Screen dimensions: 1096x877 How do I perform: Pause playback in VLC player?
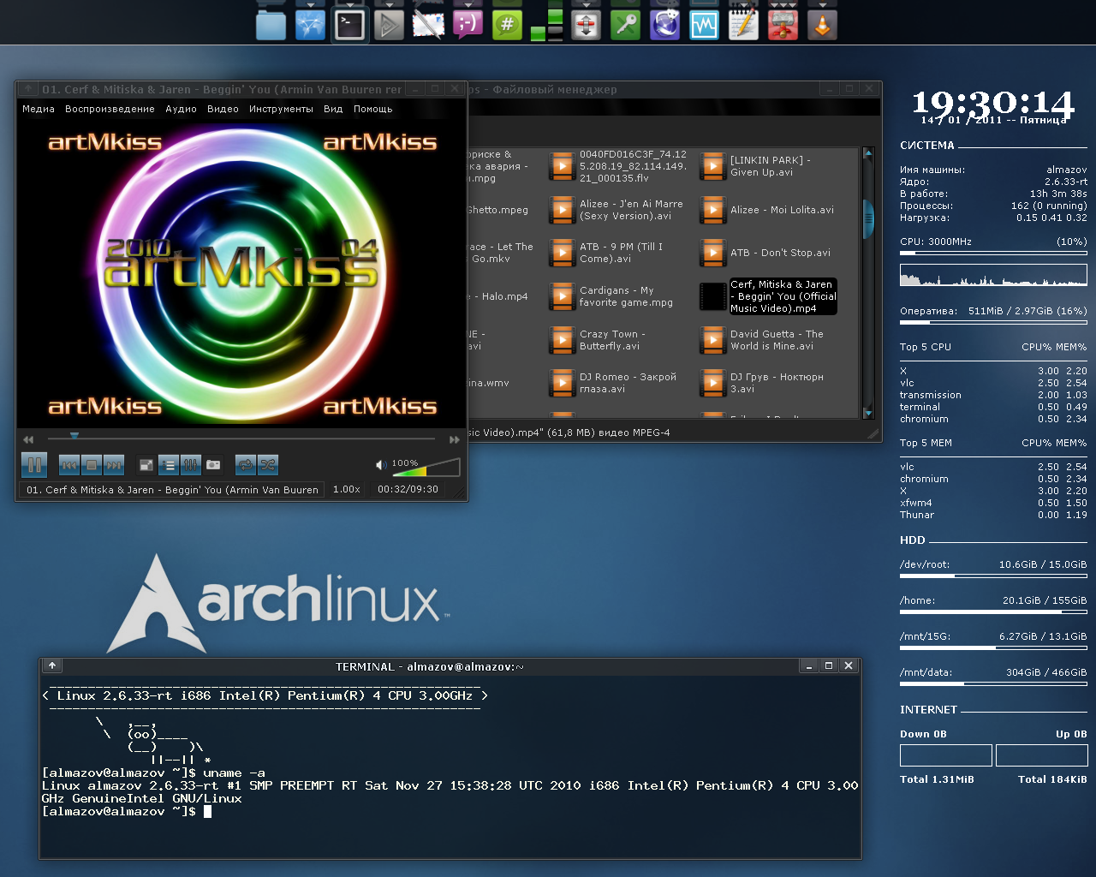(x=34, y=465)
